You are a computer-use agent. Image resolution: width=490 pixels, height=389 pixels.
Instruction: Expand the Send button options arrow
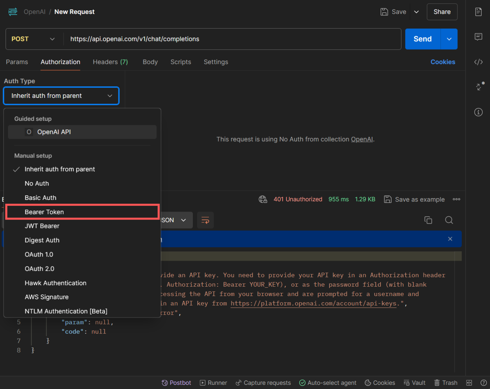(x=449, y=39)
